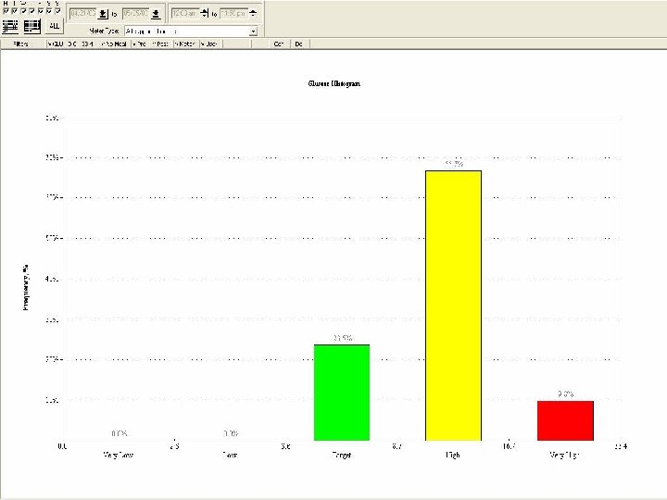667x500 pixels.
Task: Click the first calendar grid icon
Action: [x=10, y=26]
